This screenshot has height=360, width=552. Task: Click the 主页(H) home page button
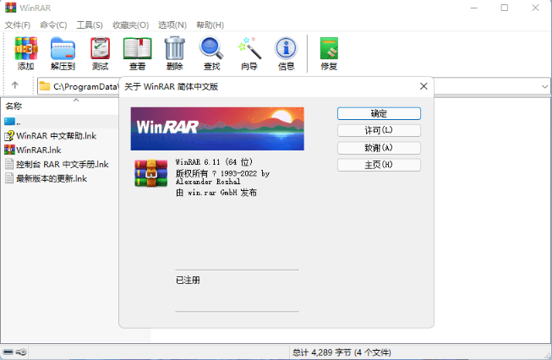point(378,165)
